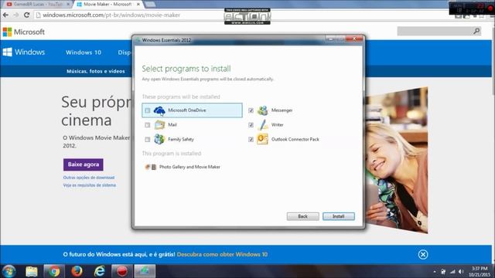
Task: Uncheck the Messenger checkbox
Action: tap(251, 110)
